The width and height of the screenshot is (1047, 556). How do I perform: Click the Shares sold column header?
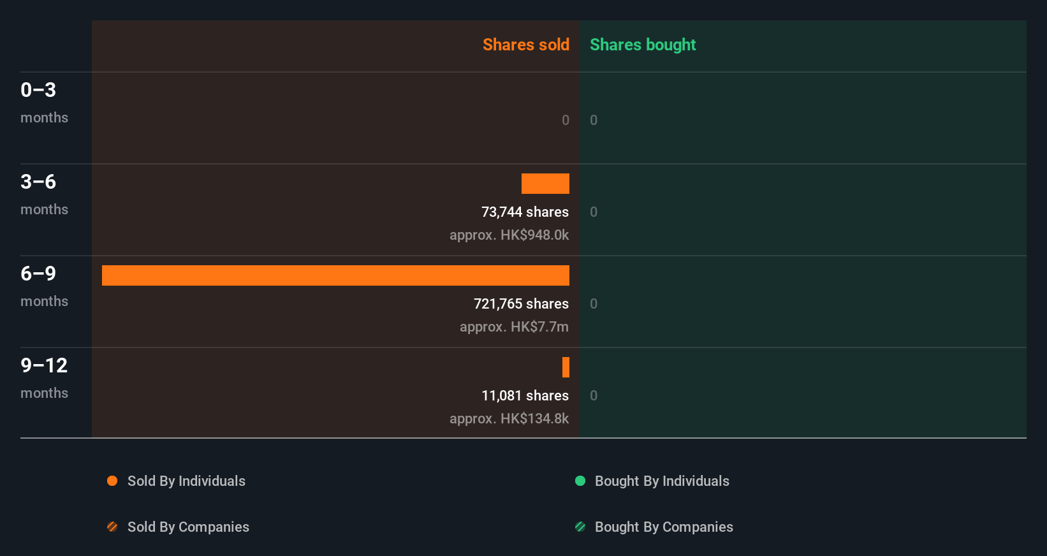click(x=525, y=45)
